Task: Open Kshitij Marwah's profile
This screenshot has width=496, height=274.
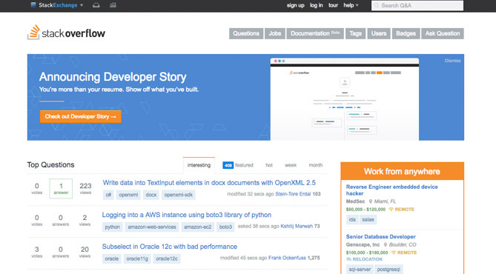Action: click(297, 227)
